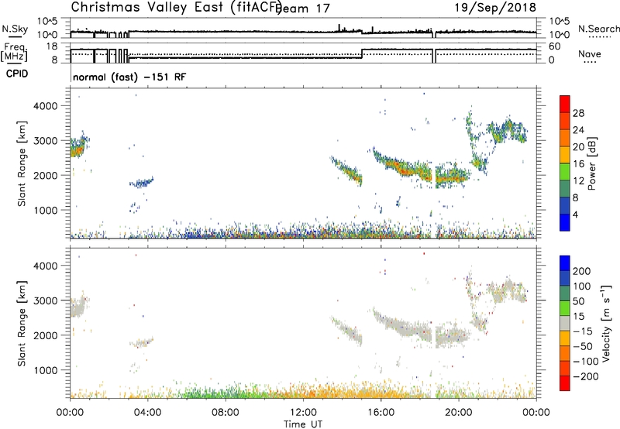Click the '08:00' tick on the Time UT axis
620x429 pixels.
[x=226, y=413]
